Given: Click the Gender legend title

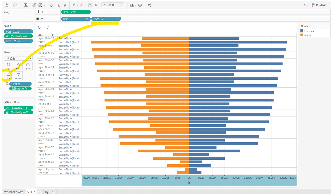Looking at the screenshot, I should pyautogui.click(x=305, y=26).
